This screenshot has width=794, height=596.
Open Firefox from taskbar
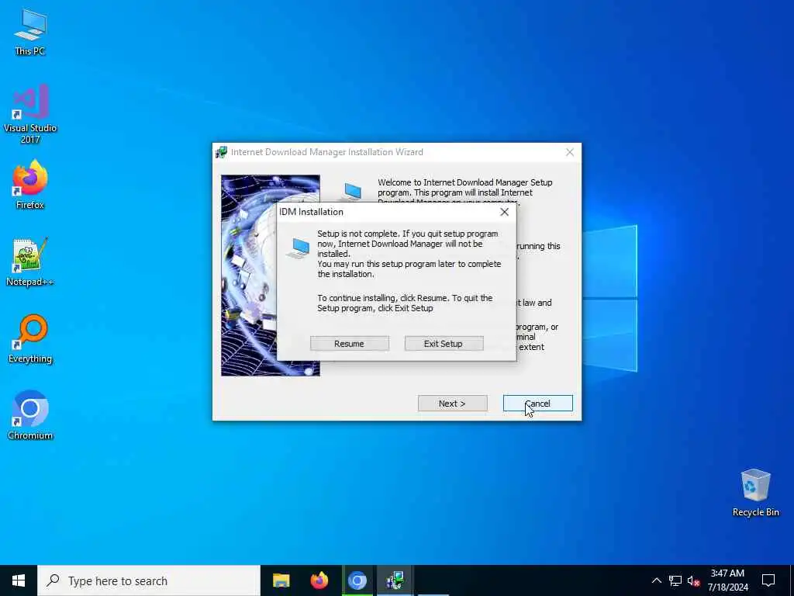(x=319, y=580)
